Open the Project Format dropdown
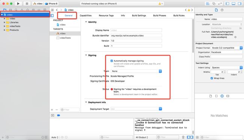Image resolution: width=244 pixels, height=140 pixels. tap(227, 48)
